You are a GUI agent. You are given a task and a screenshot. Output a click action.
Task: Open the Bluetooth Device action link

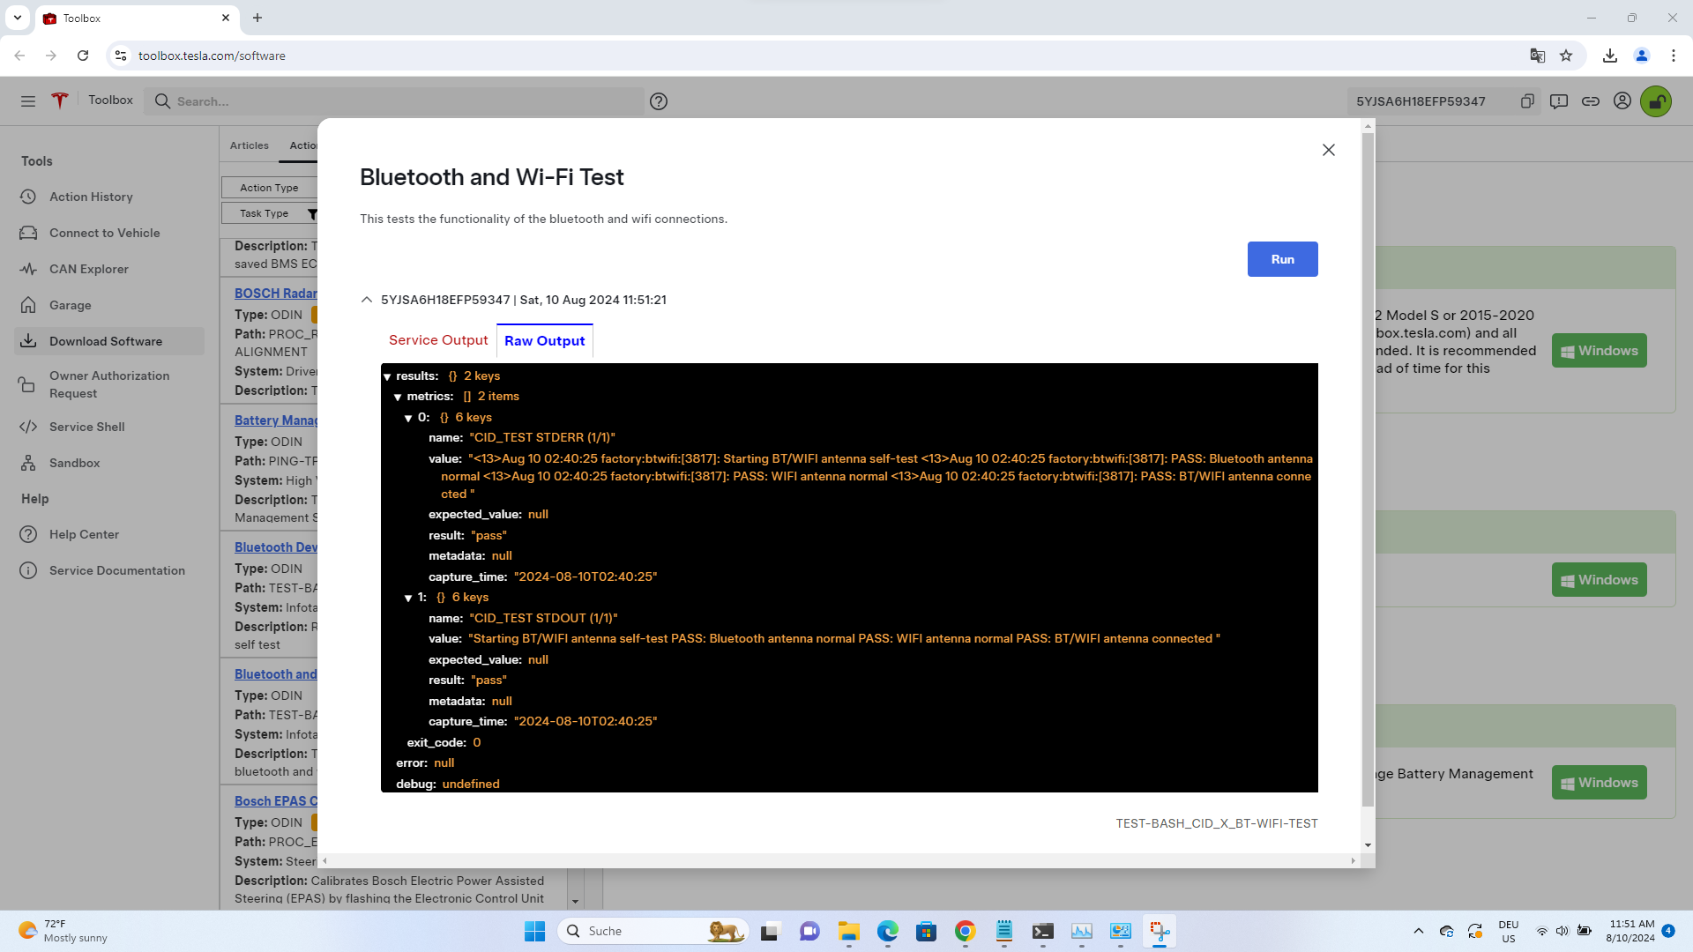pos(275,547)
